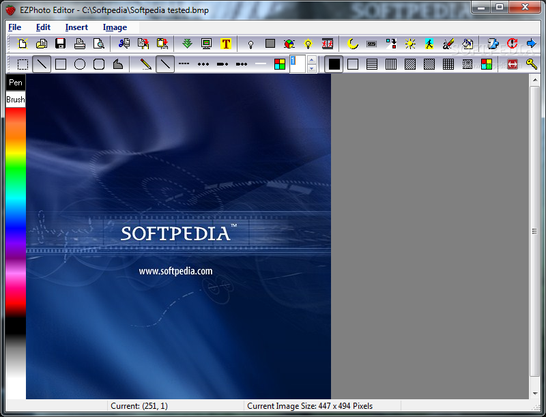The height and width of the screenshot is (417, 546).
Task: Click the screen capture monitor icon
Action: (x=207, y=44)
